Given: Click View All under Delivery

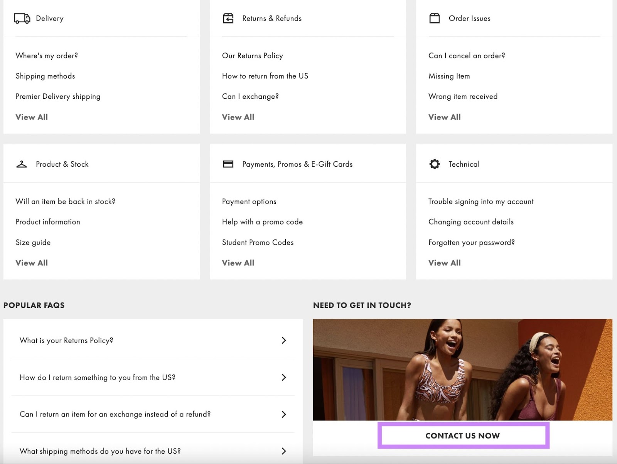Looking at the screenshot, I should pyautogui.click(x=31, y=117).
